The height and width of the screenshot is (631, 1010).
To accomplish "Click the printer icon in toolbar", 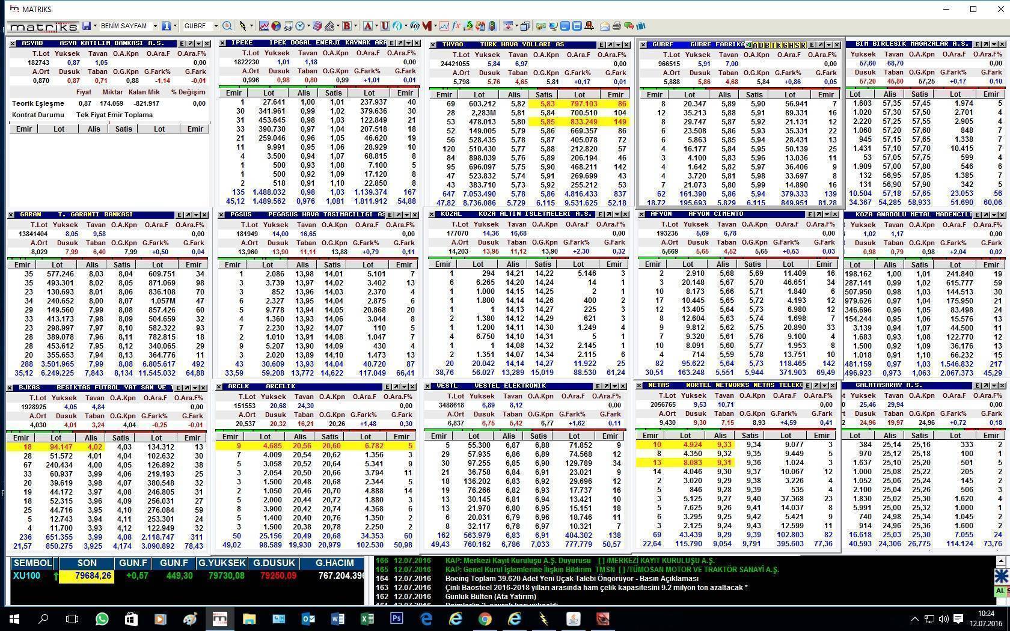I will point(616,26).
